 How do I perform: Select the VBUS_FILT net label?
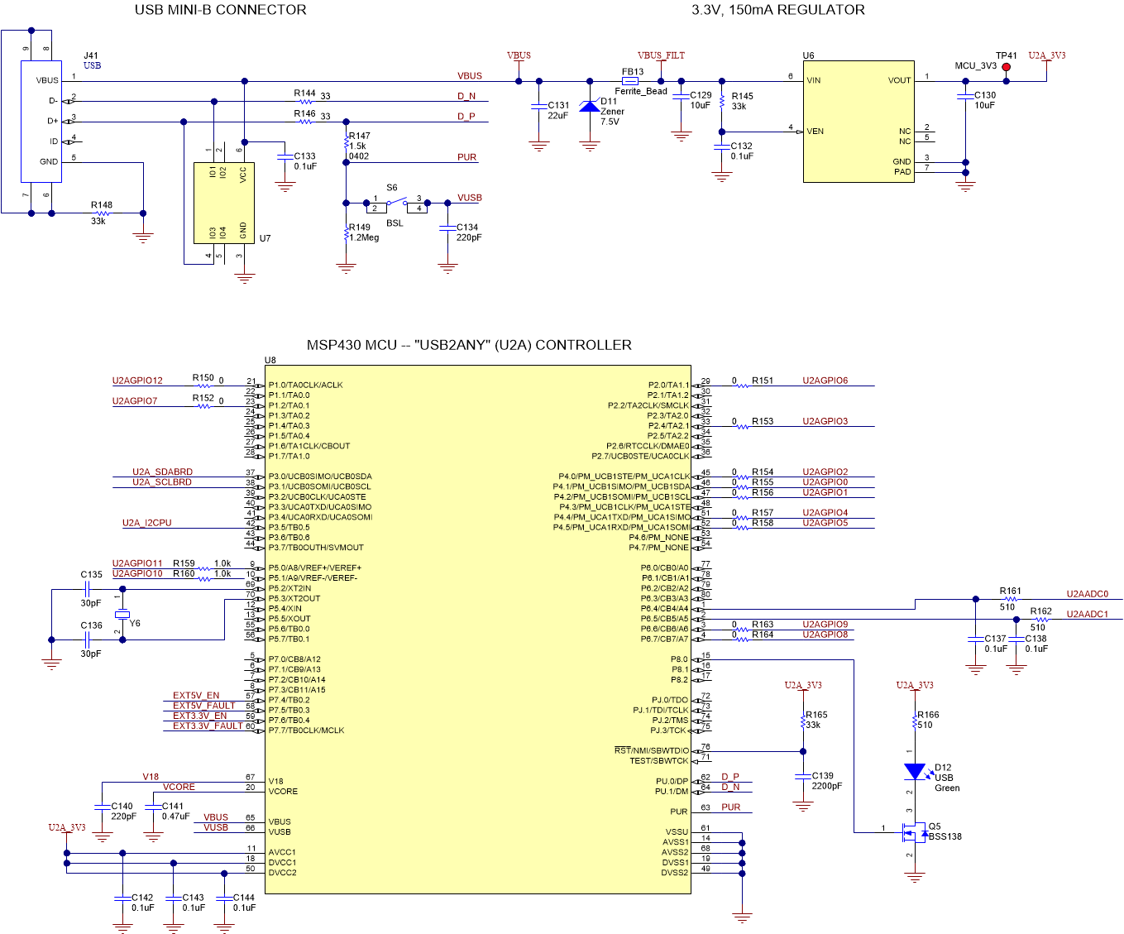tap(661, 55)
